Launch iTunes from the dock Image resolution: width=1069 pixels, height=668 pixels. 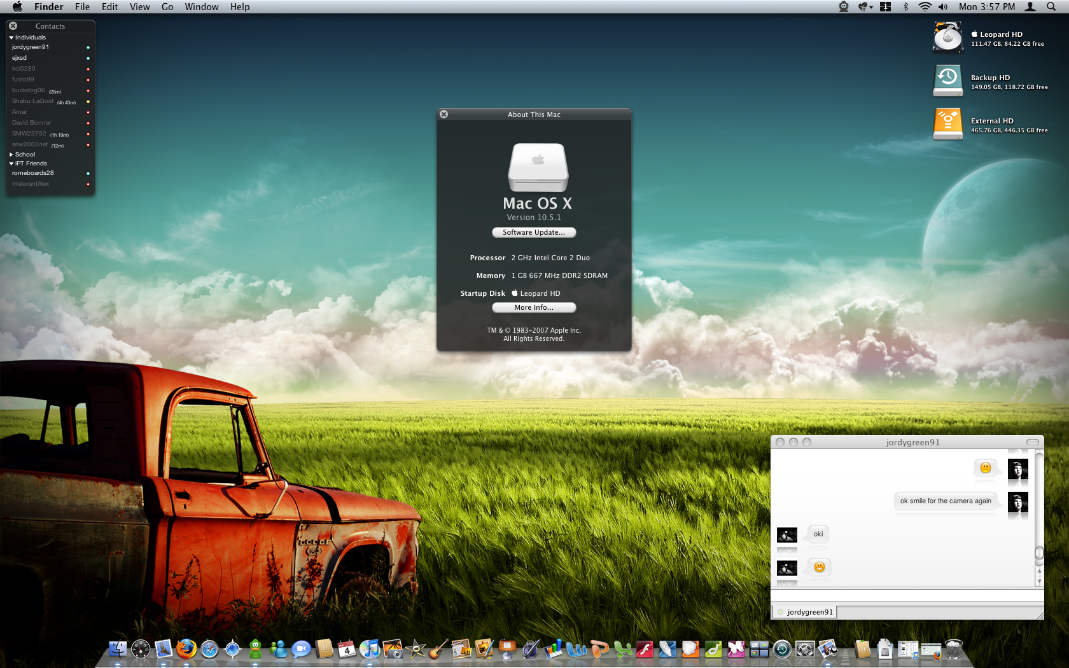(370, 649)
